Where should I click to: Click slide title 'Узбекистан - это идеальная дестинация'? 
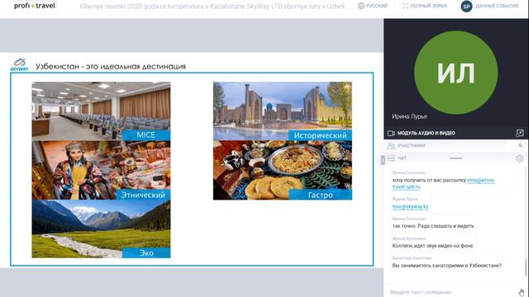click(111, 67)
